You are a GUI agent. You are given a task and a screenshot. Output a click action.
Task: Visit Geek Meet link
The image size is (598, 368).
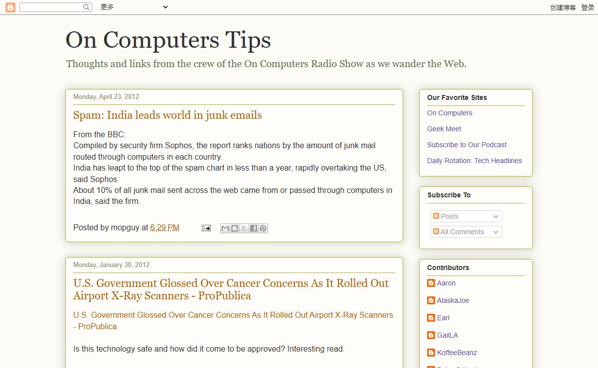coord(444,129)
